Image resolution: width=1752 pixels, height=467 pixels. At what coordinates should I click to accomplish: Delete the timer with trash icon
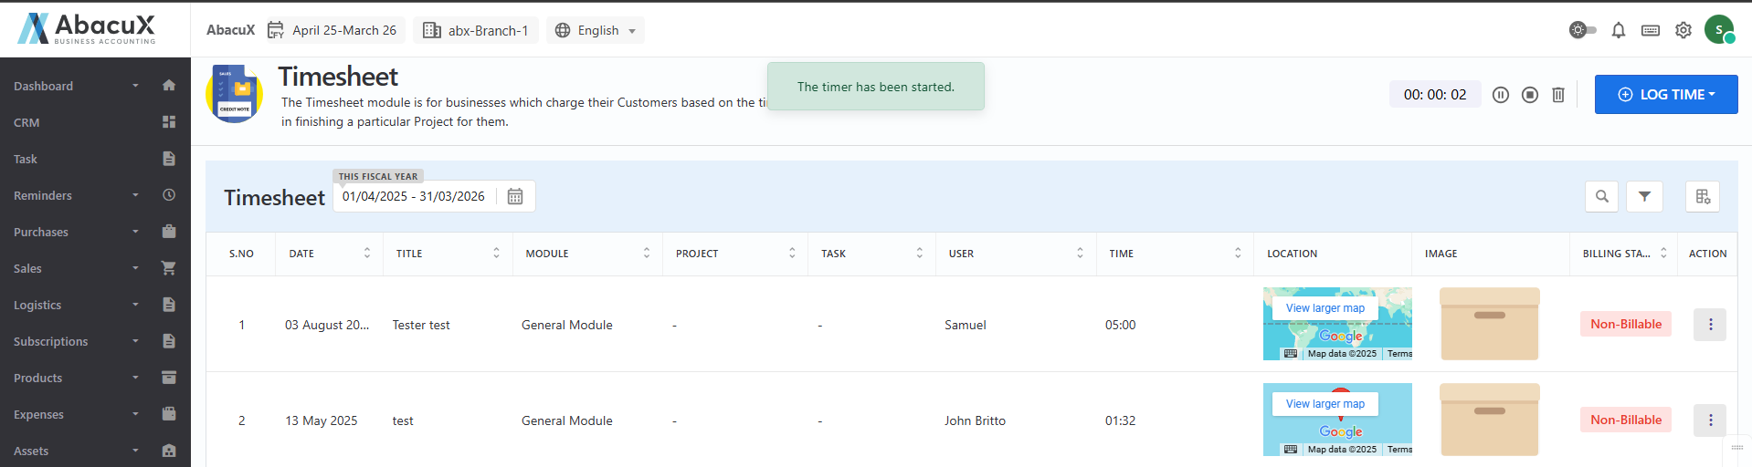tap(1558, 95)
